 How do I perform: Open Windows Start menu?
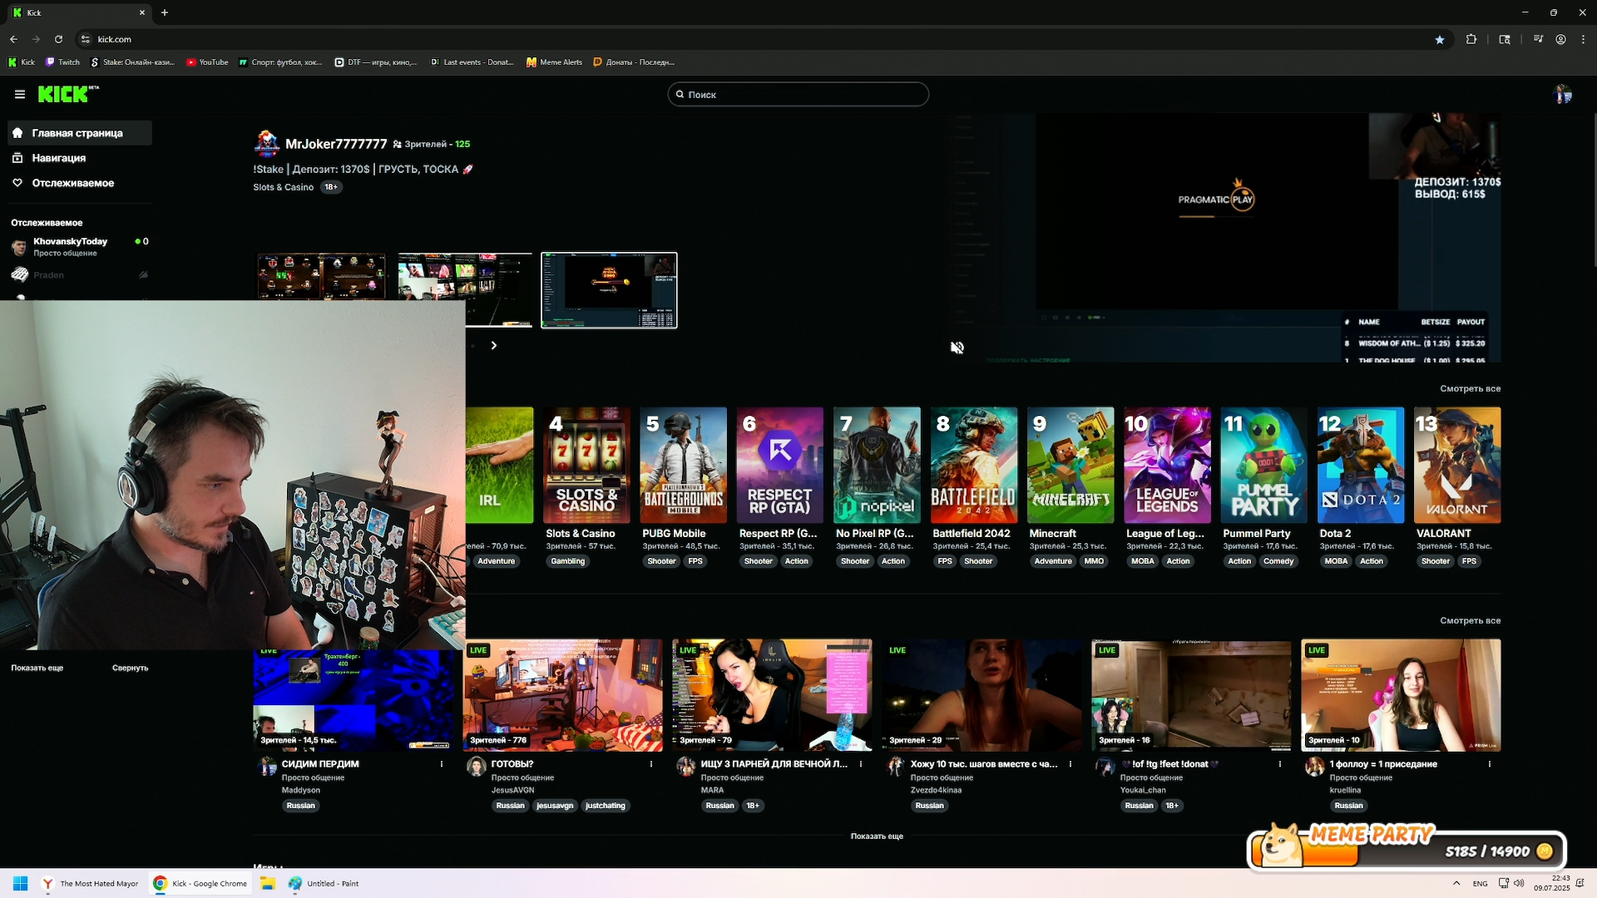coord(21,884)
